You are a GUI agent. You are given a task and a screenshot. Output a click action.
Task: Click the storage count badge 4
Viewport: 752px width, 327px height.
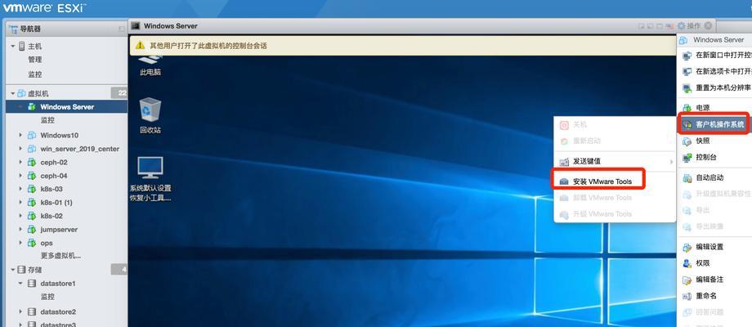click(x=119, y=270)
